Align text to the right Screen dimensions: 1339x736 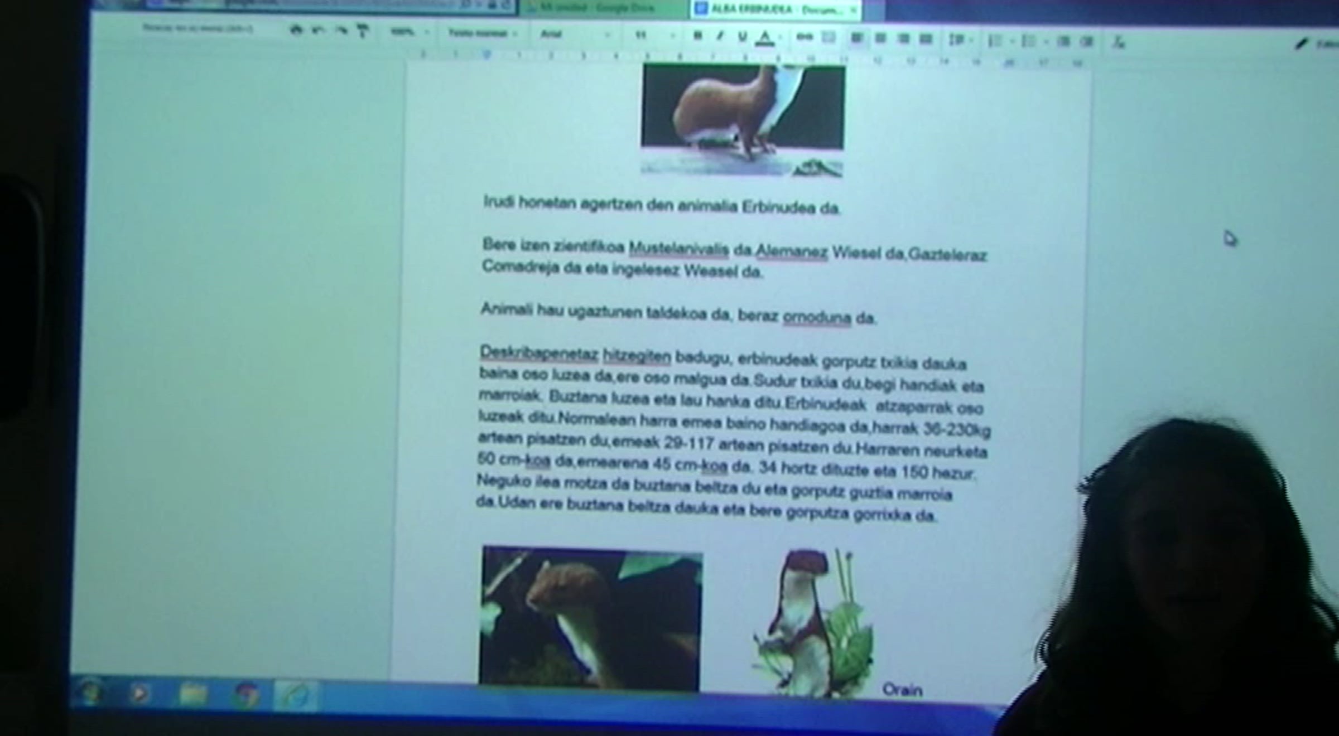[x=903, y=39]
